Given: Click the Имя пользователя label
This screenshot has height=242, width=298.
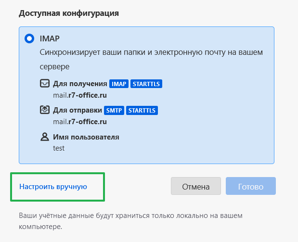Looking at the screenshot, I should (x=86, y=137).
